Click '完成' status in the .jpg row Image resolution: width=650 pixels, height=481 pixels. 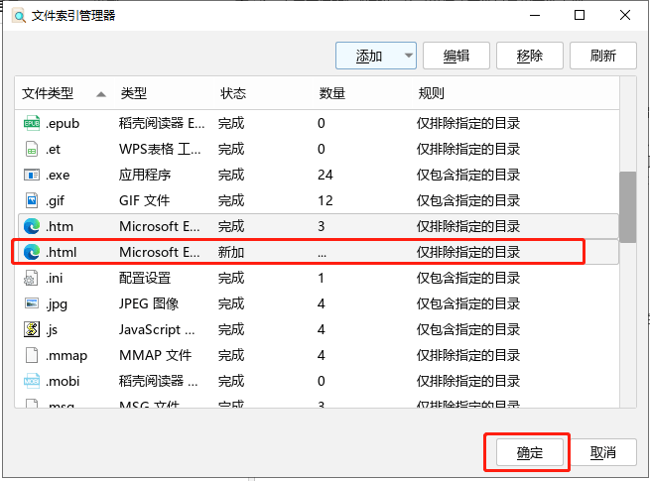point(231,303)
